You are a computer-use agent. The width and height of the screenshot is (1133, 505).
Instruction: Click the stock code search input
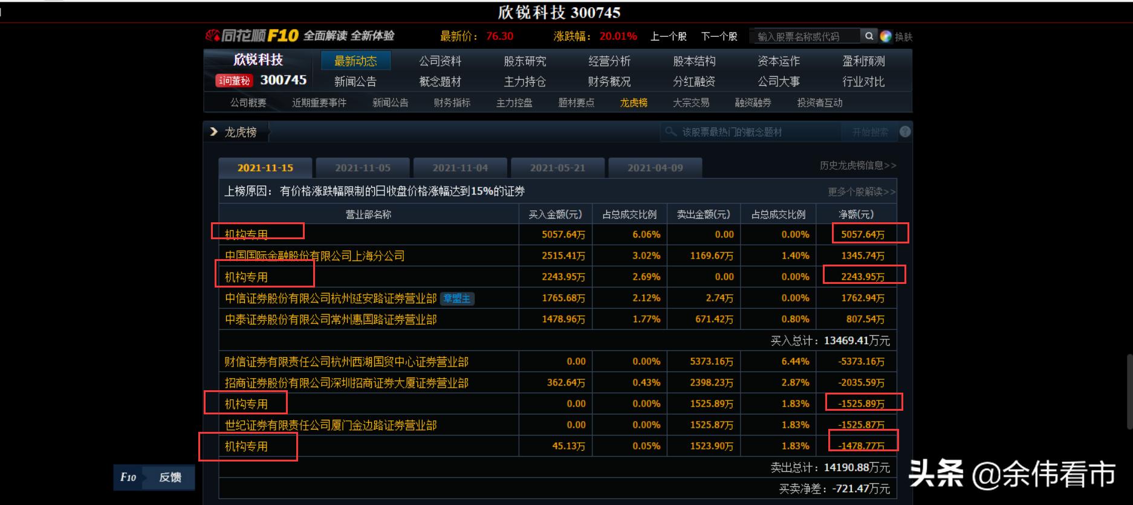[x=806, y=36]
